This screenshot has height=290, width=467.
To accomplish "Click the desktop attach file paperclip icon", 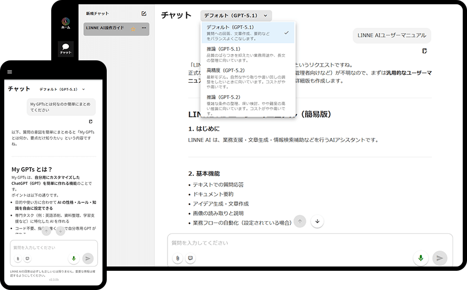I will point(178,258).
